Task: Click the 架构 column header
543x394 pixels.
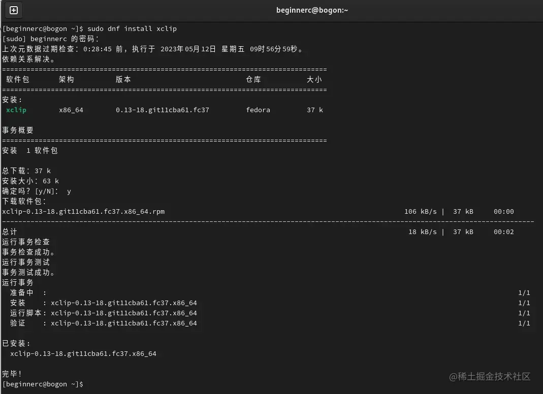Action: pyautogui.click(x=67, y=80)
